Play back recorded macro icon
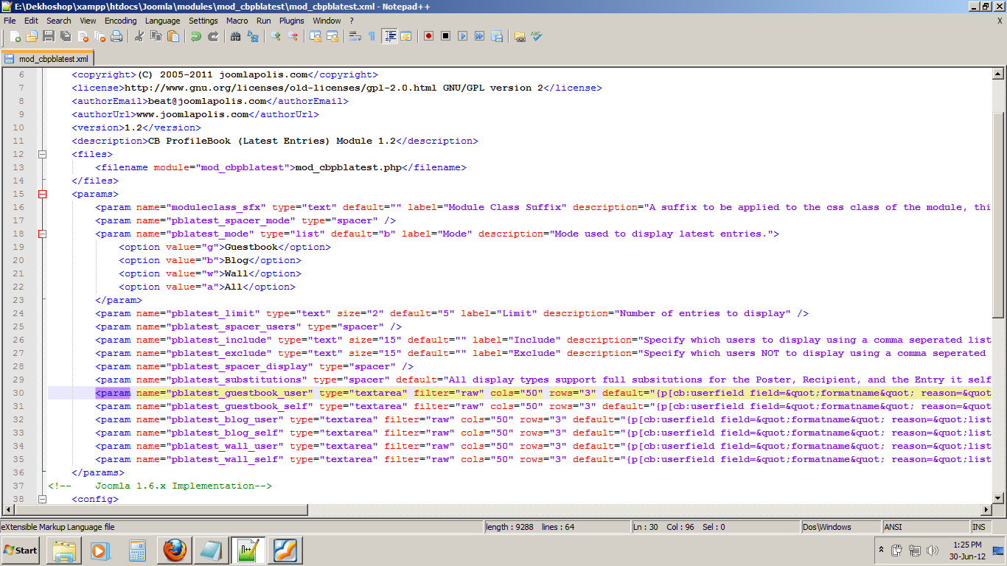 [x=462, y=36]
